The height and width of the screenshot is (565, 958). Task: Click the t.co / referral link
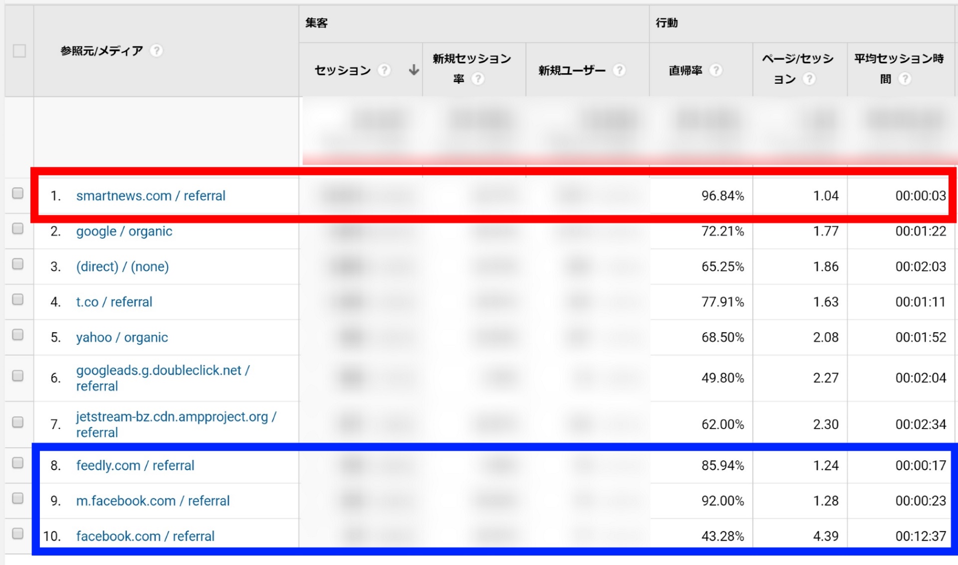114,302
